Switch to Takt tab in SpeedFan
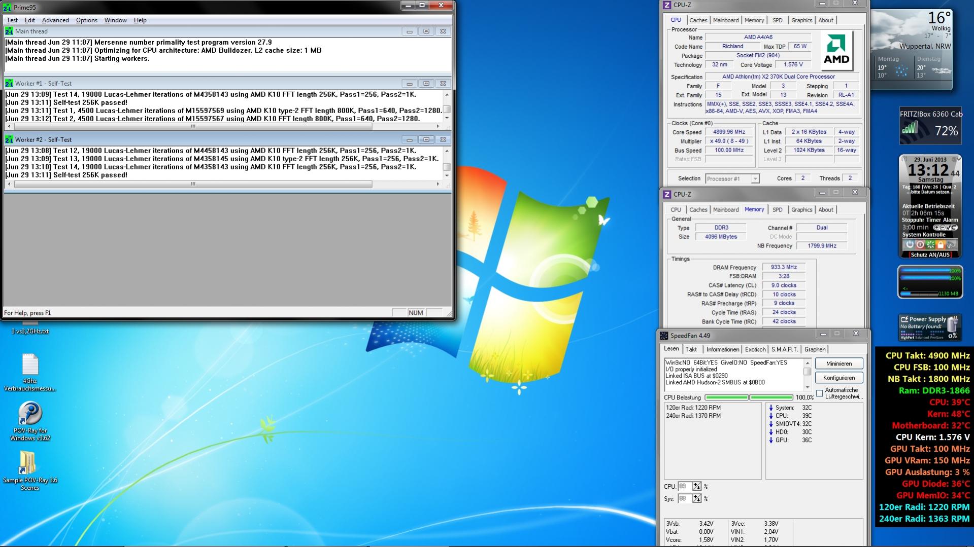The width and height of the screenshot is (974, 547). (x=691, y=349)
